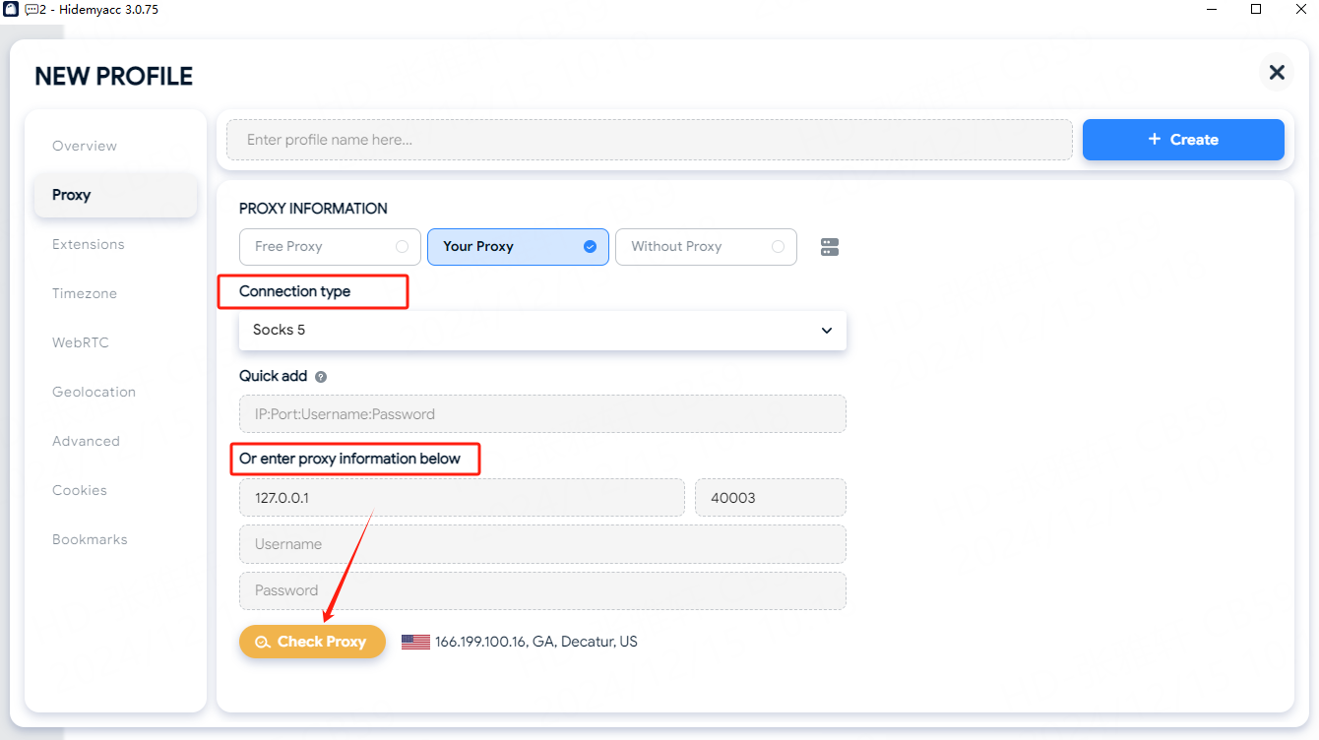Switch to the Extensions tab
1319x740 pixels.
89,244
